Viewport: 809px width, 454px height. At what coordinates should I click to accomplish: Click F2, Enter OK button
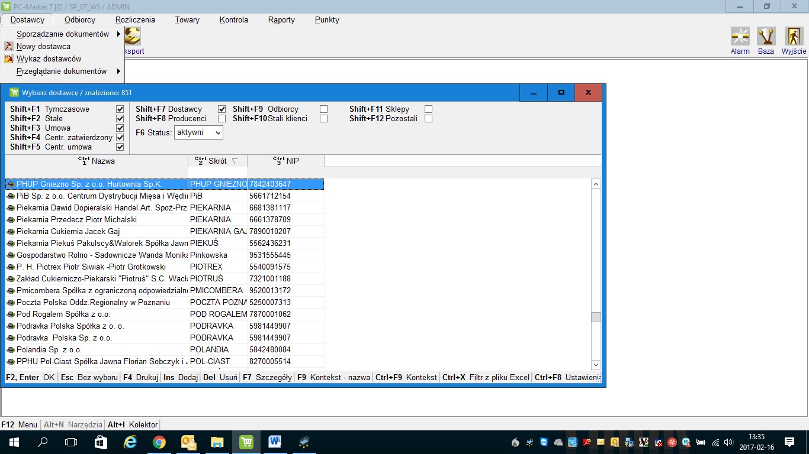pyautogui.click(x=30, y=377)
